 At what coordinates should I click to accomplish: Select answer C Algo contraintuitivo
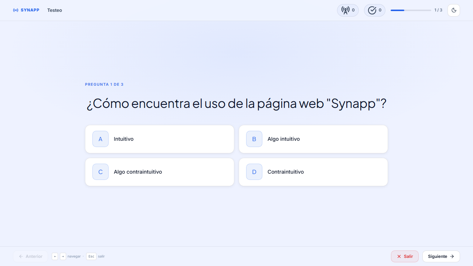pyautogui.click(x=160, y=172)
